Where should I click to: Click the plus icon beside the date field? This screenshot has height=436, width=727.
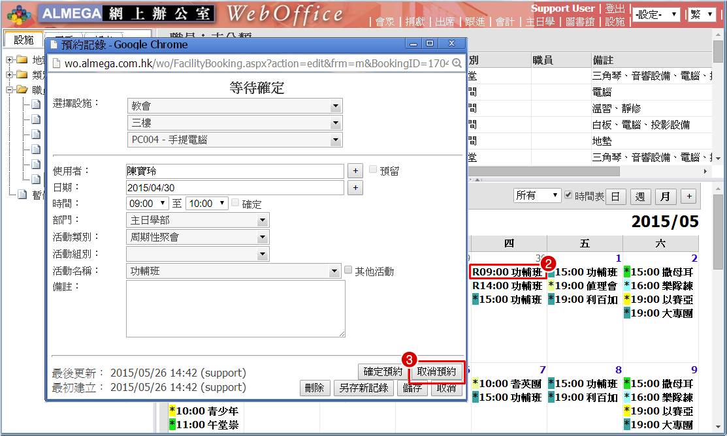[355, 188]
